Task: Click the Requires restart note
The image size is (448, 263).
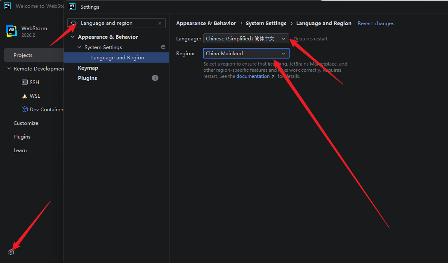Action: coord(311,39)
